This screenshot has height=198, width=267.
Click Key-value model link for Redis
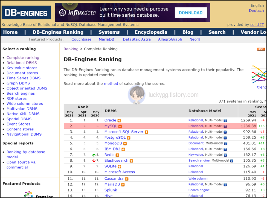click(x=196, y=155)
